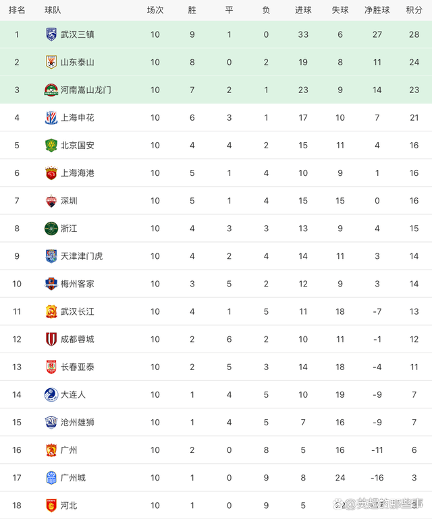Click the 上海申花 team logo

point(51,117)
